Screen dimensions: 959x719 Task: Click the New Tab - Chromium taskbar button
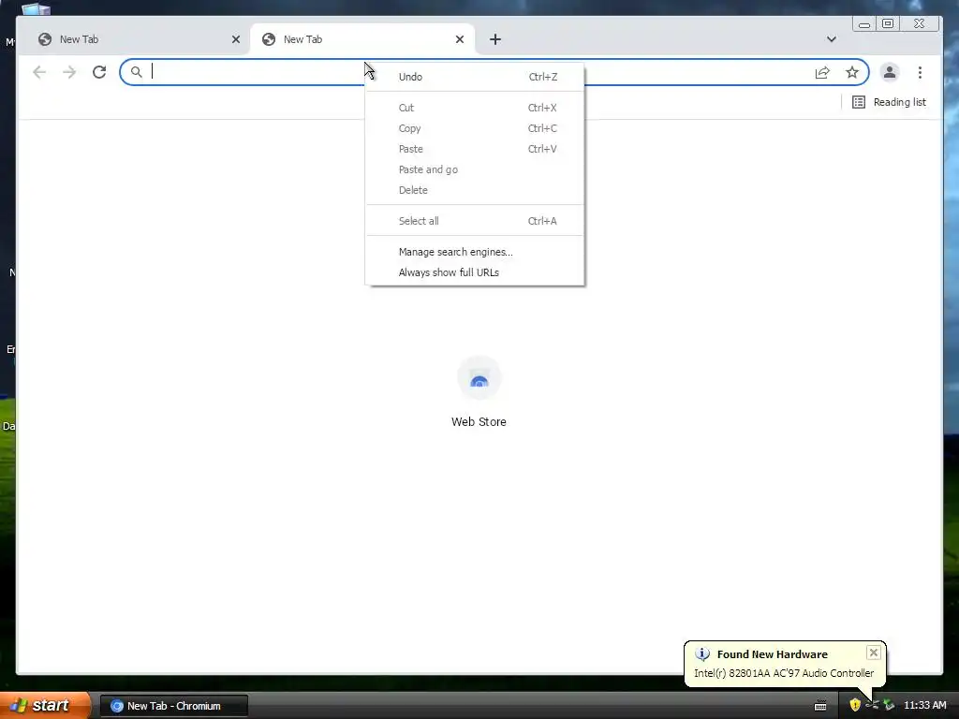[x=173, y=706]
